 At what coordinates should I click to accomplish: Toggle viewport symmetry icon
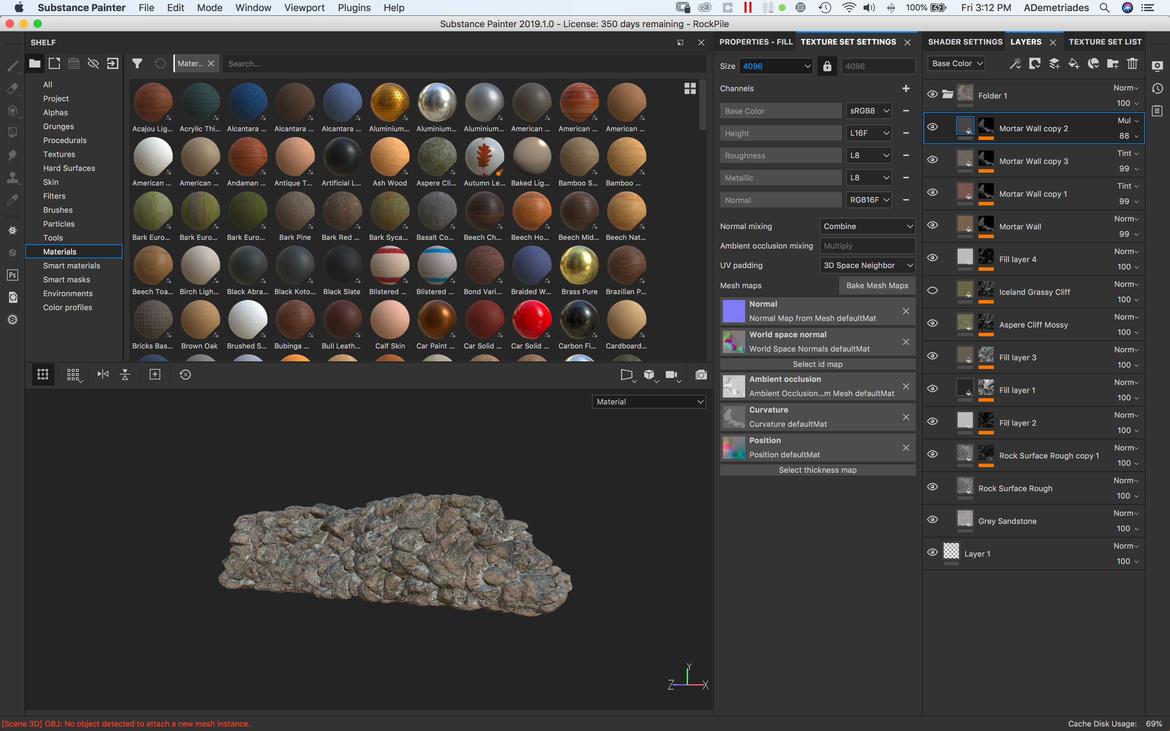pos(103,374)
